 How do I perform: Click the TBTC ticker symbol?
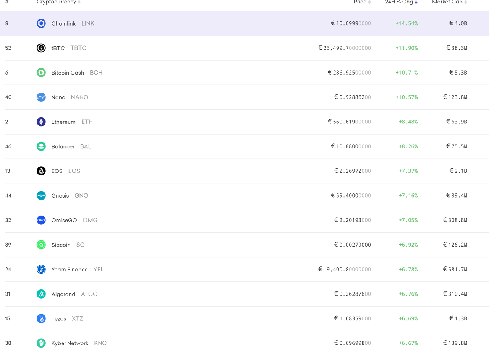point(79,48)
